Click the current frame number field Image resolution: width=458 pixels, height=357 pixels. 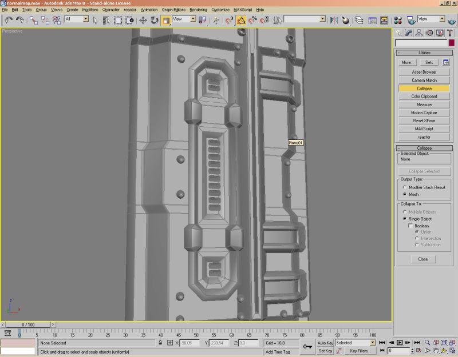click(x=398, y=350)
